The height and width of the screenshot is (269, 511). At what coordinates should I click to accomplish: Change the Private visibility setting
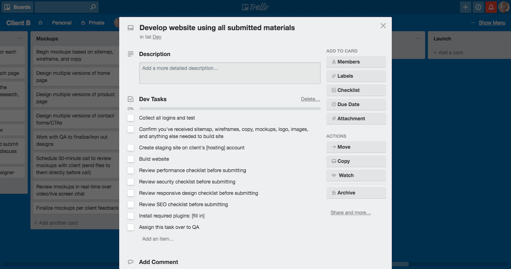coord(93,23)
